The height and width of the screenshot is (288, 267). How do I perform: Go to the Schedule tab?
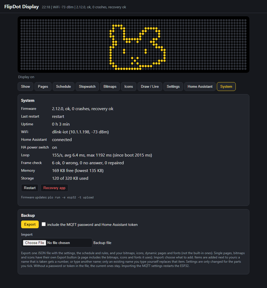coord(64,86)
